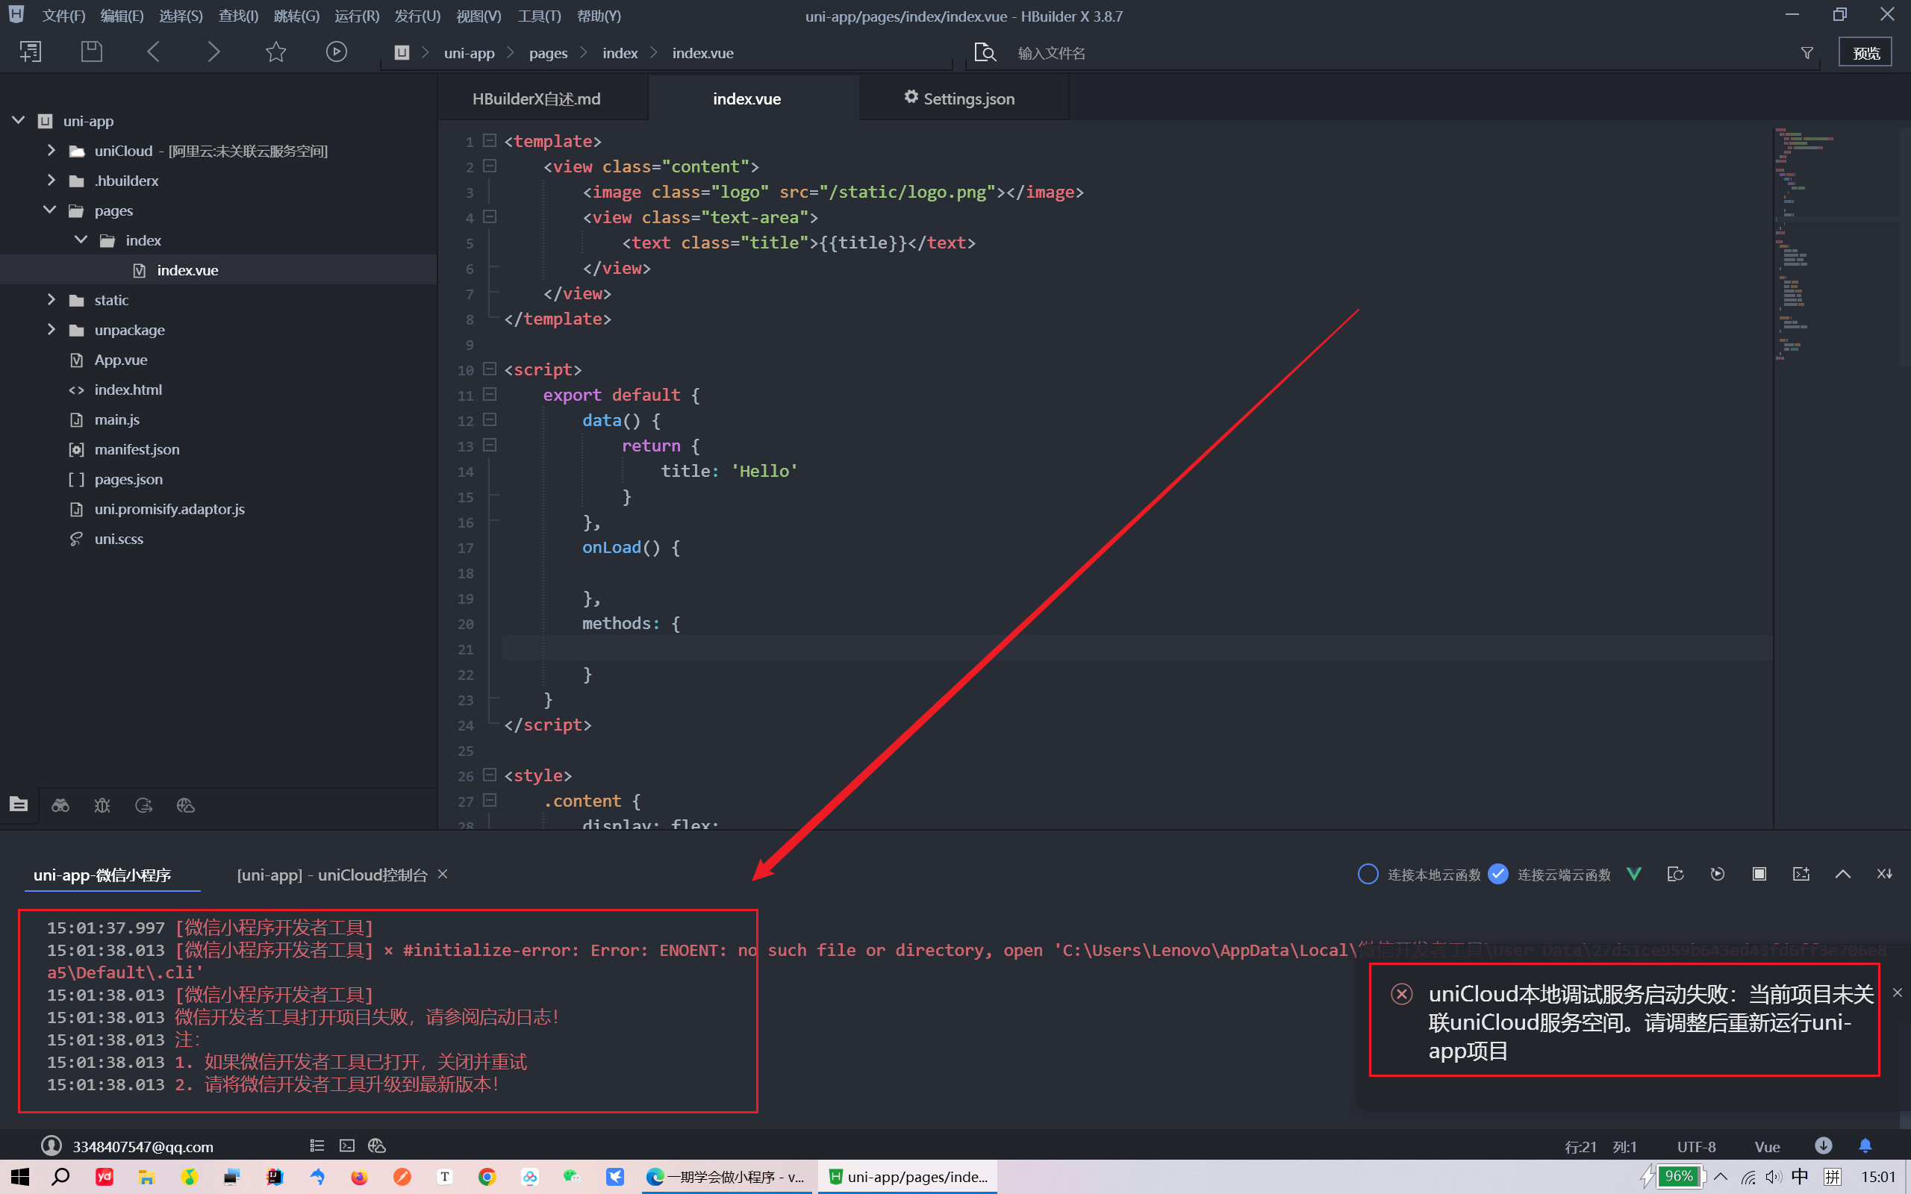The height and width of the screenshot is (1194, 1911).
Task: Toggle fold on line 12 data()
Action: (x=490, y=419)
